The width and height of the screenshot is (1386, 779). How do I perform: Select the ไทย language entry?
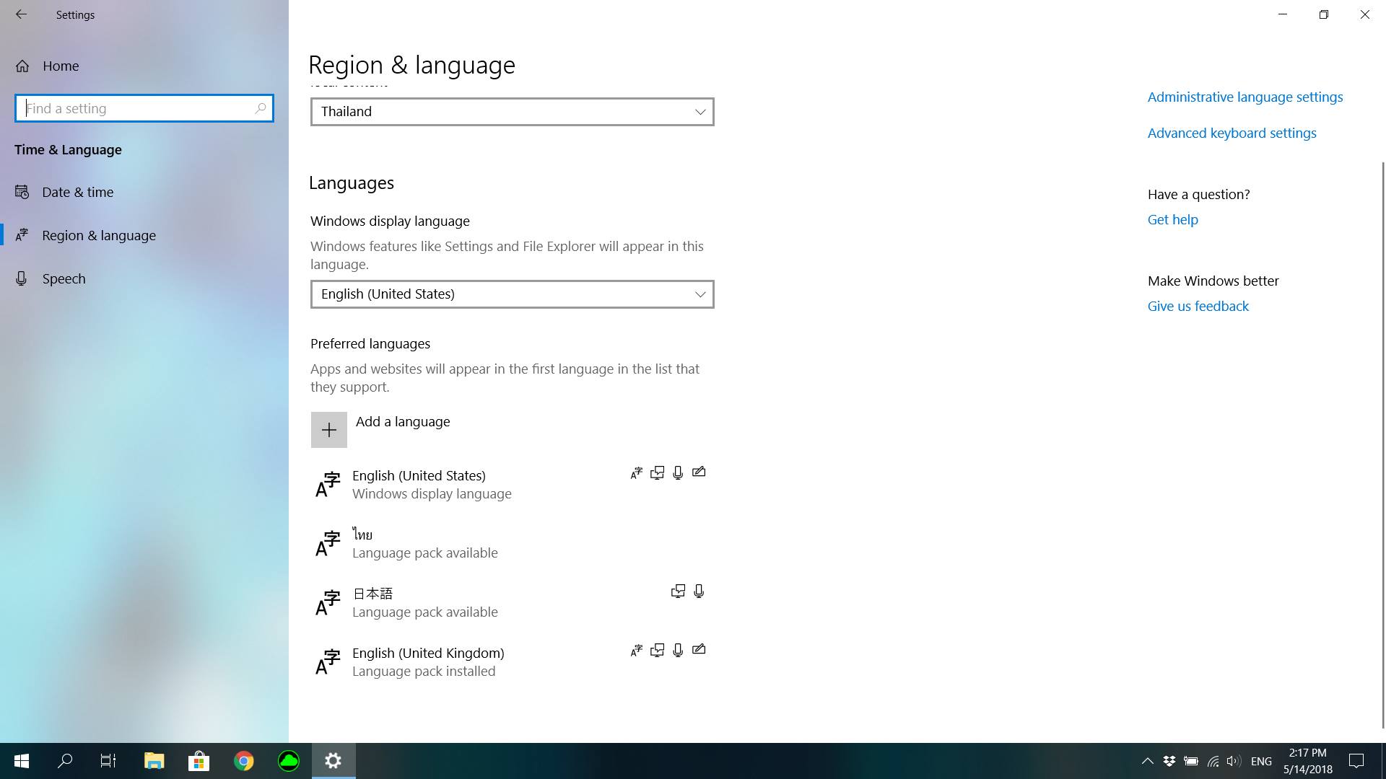coord(424,543)
